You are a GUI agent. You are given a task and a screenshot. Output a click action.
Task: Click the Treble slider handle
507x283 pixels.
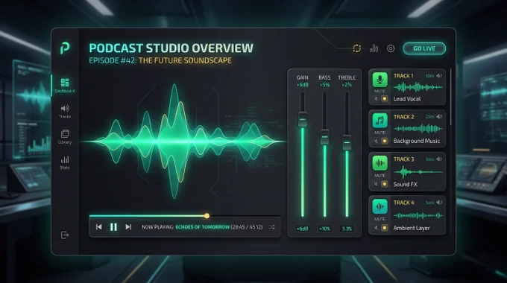[347, 142]
